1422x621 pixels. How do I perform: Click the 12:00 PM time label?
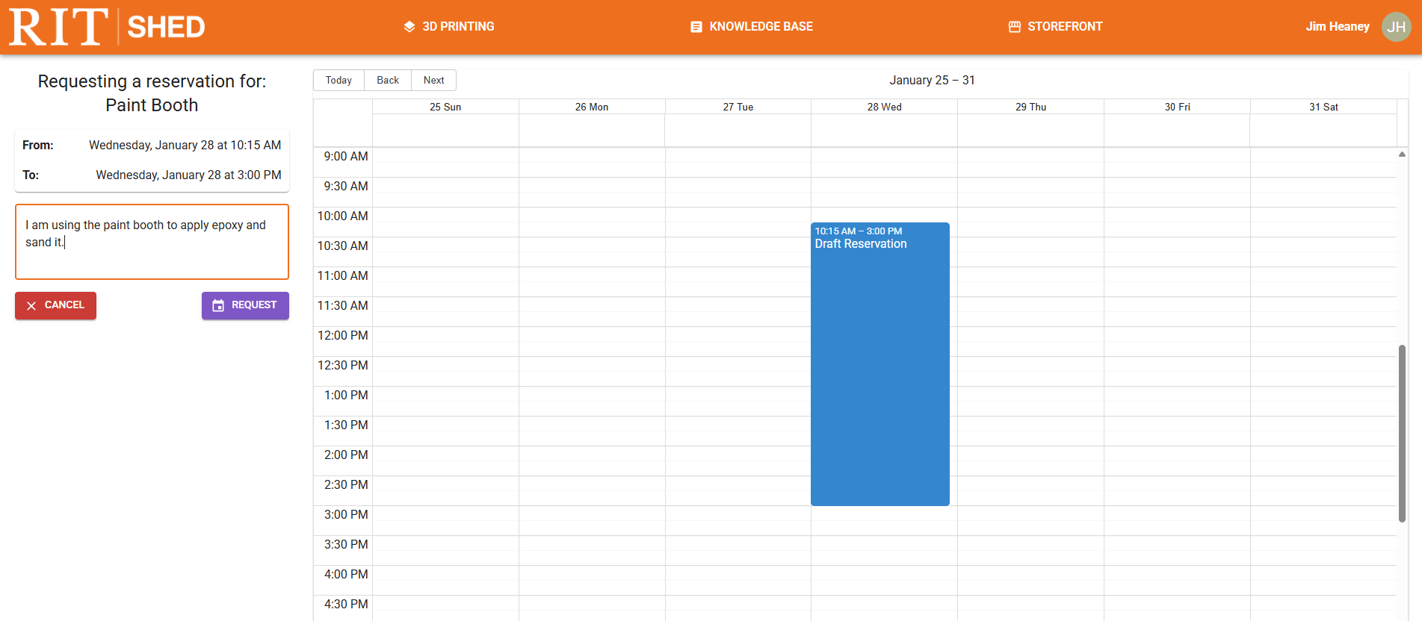tap(343, 335)
